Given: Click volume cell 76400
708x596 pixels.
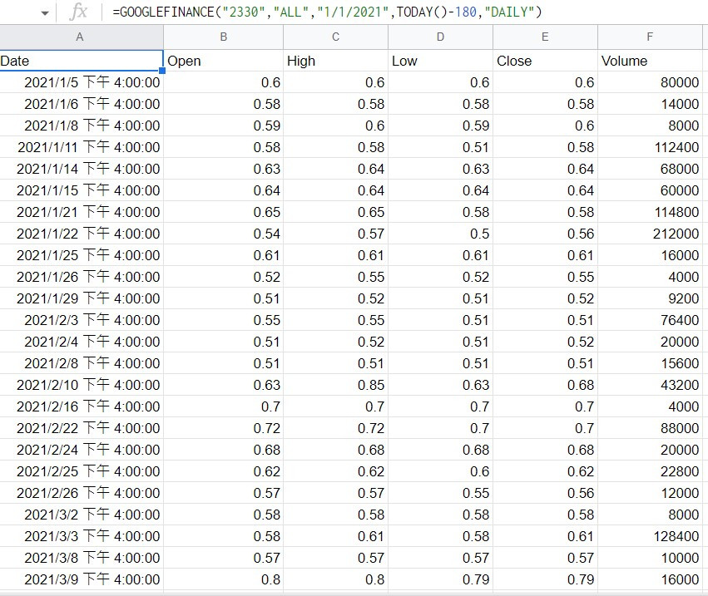Looking at the screenshot, I should coord(650,320).
